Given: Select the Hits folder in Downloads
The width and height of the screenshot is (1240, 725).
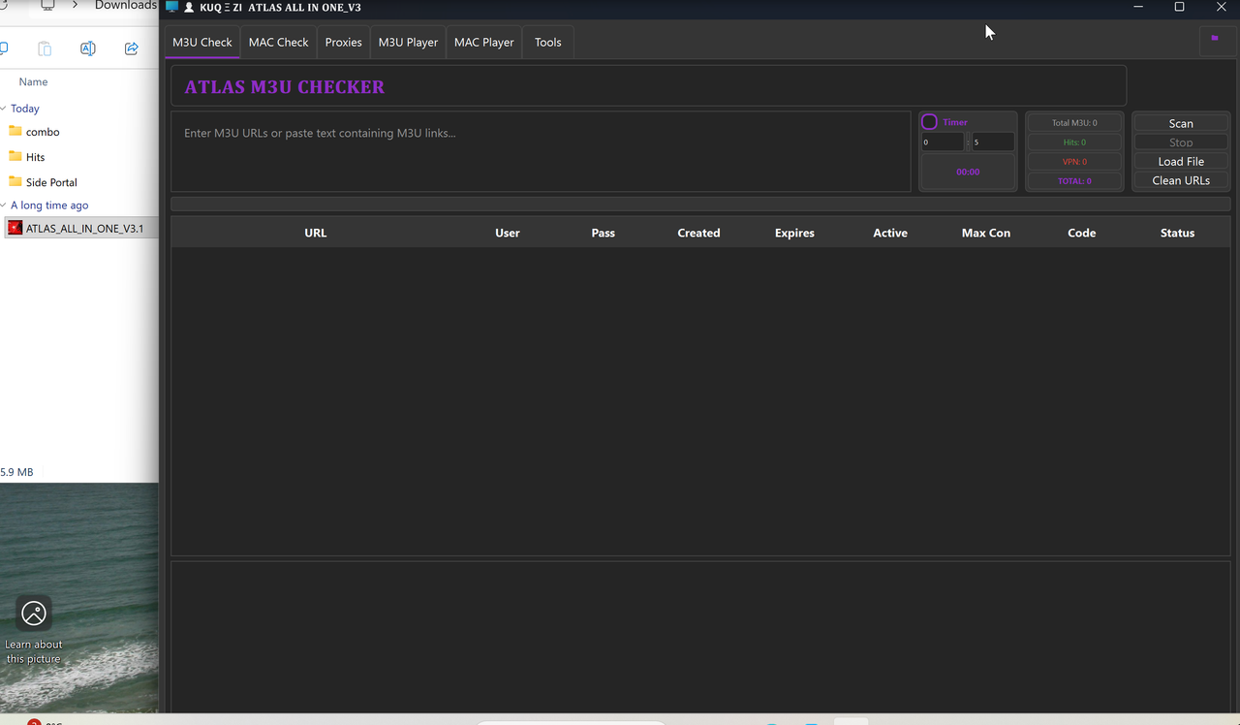Looking at the screenshot, I should [35, 157].
